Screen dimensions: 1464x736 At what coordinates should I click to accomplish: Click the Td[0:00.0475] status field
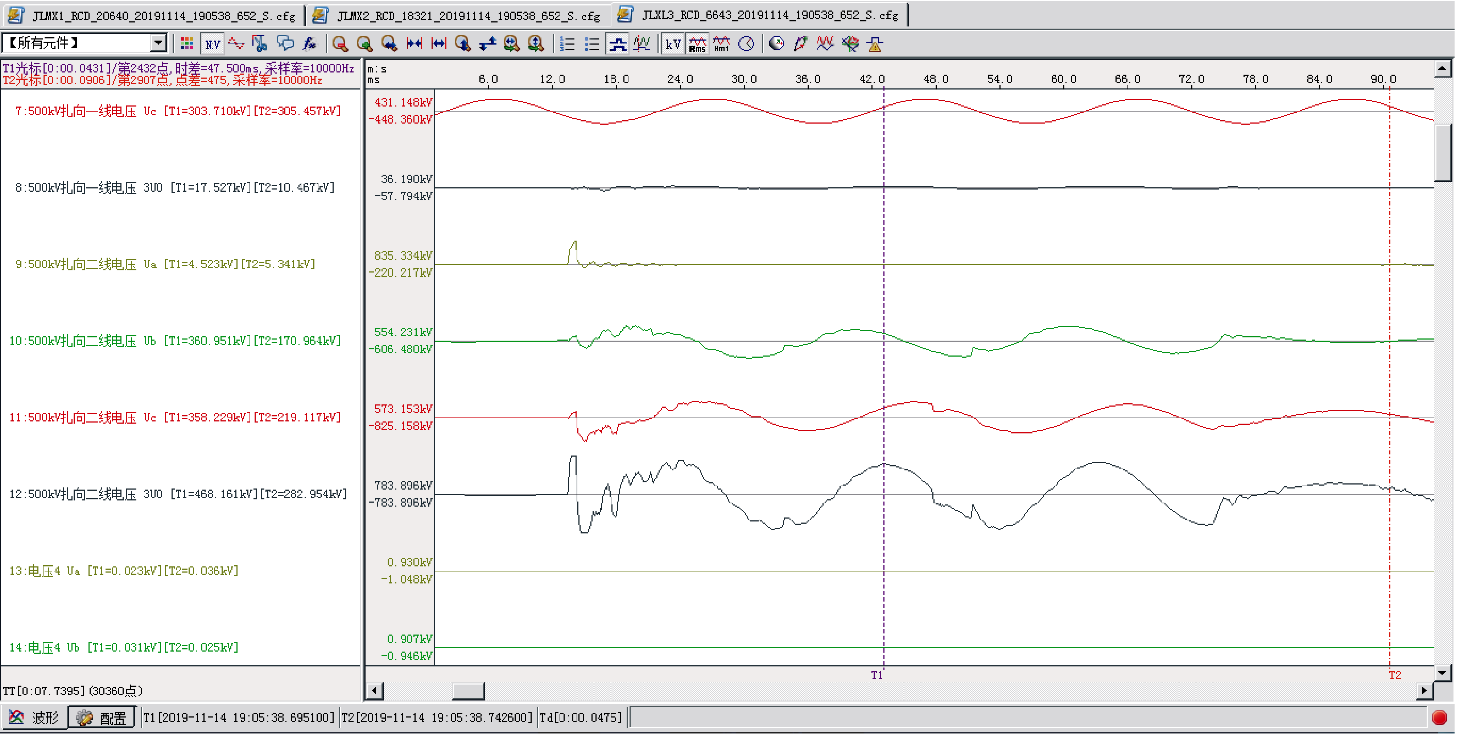pyautogui.click(x=581, y=718)
